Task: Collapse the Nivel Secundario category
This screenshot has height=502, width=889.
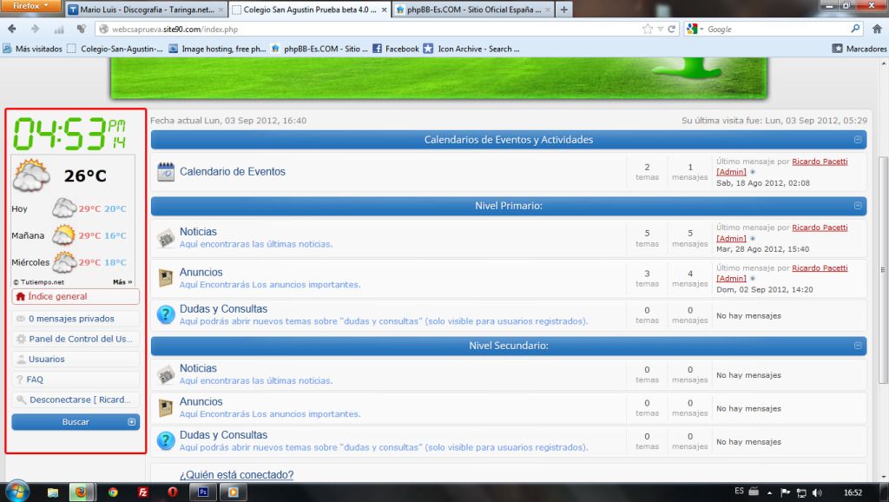Action: coord(858,346)
